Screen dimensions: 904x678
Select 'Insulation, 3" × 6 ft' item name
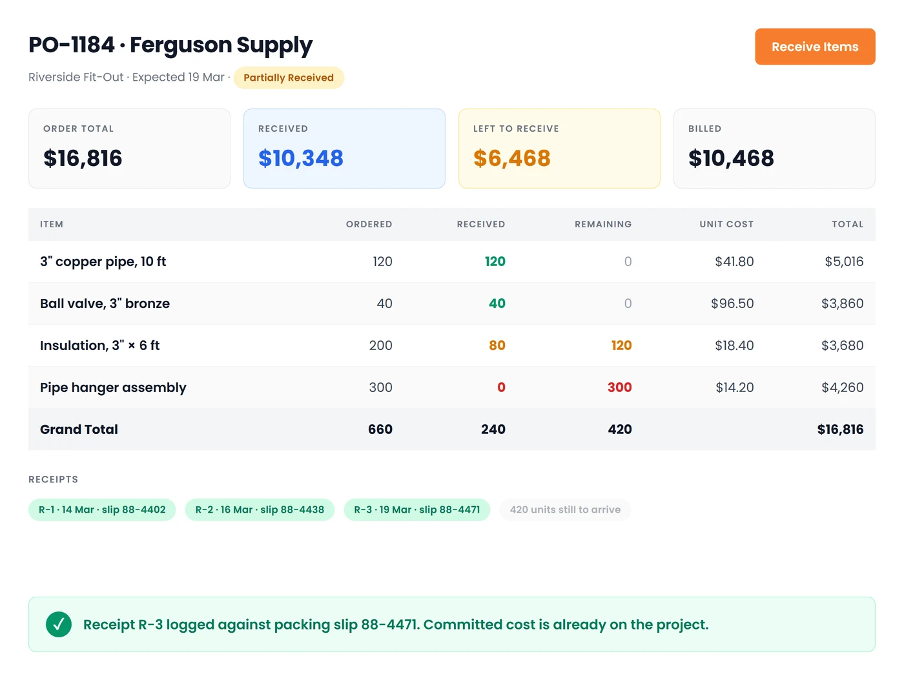click(100, 345)
